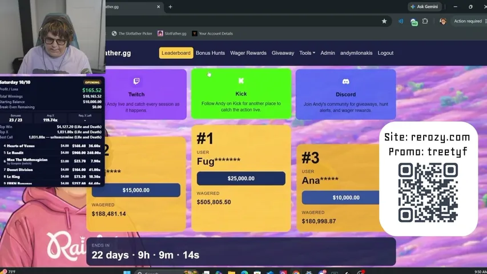Screen dimensions: 487x274
Task: Open Your Account Details bookmark
Action: pos(212,34)
